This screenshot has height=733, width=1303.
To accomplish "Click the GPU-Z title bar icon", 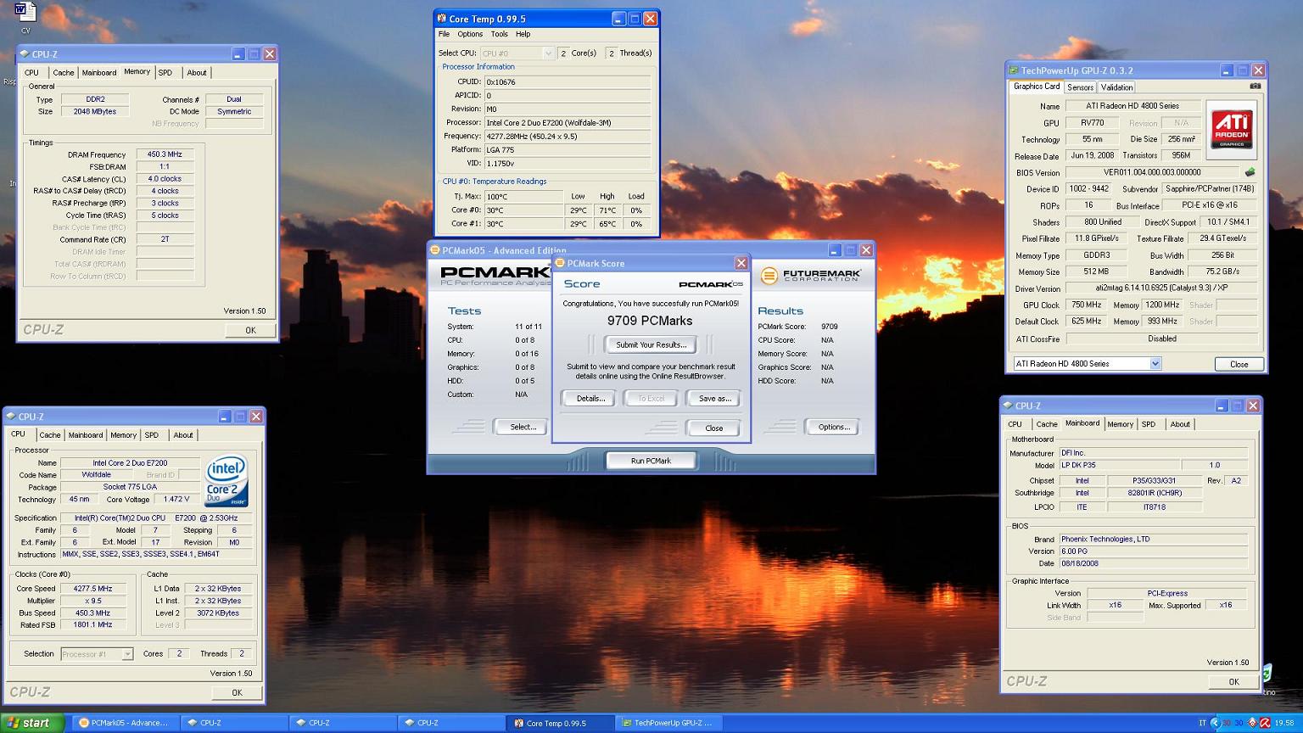I will tap(1013, 70).
